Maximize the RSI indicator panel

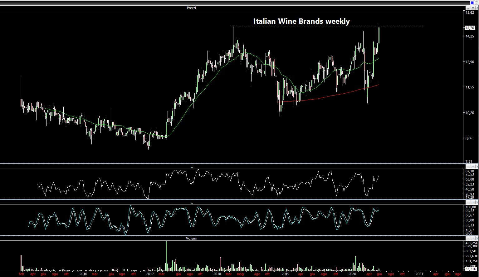click(x=473, y=166)
